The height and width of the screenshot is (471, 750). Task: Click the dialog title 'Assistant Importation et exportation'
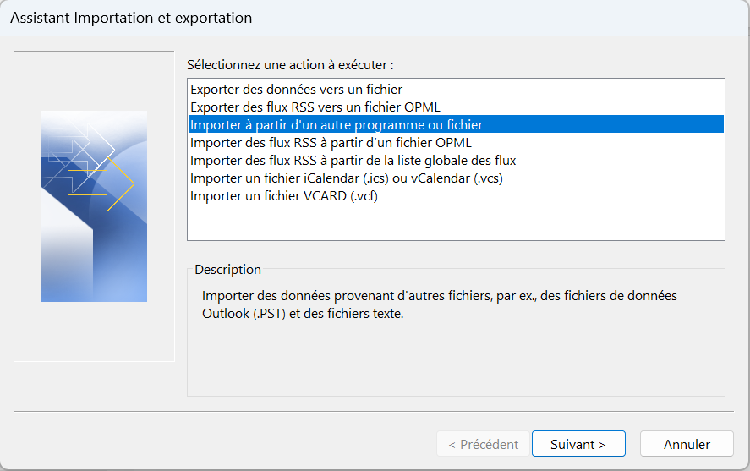(x=131, y=17)
